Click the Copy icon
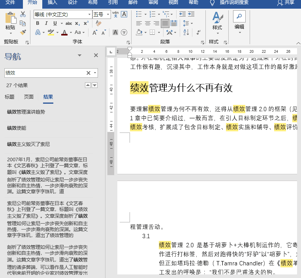The width and height of the screenshot is (301, 278). pos(23,23)
